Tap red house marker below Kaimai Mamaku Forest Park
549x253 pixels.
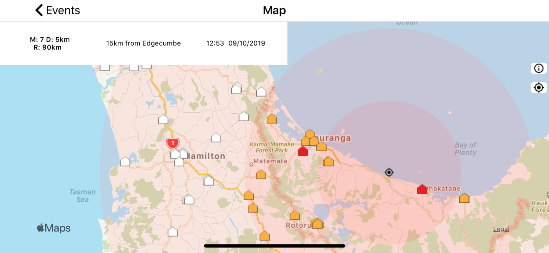click(x=303, y=151)
